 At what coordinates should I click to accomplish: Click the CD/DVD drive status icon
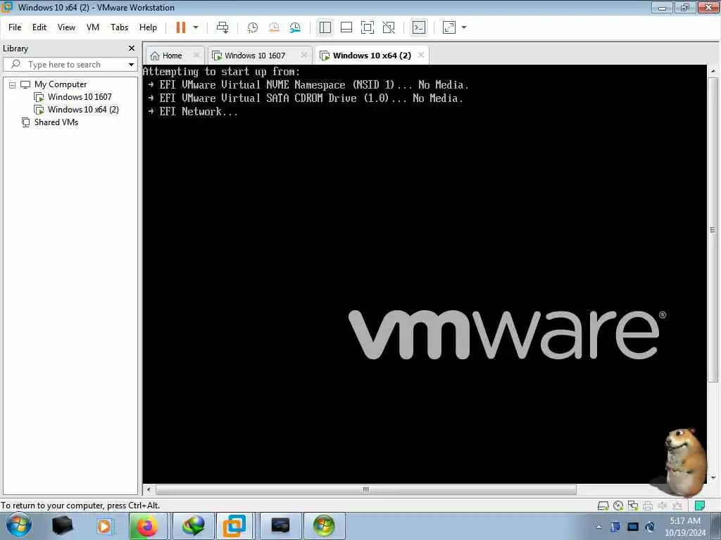tap(618, 506)
